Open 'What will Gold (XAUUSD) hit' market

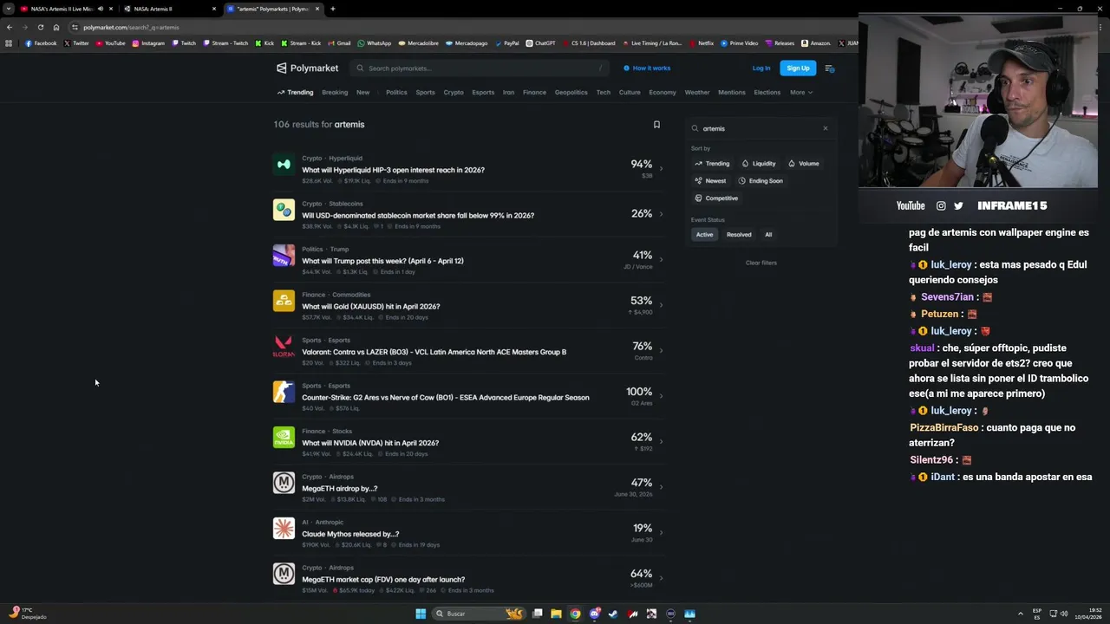pyautogui.click(x=371, y=306)
